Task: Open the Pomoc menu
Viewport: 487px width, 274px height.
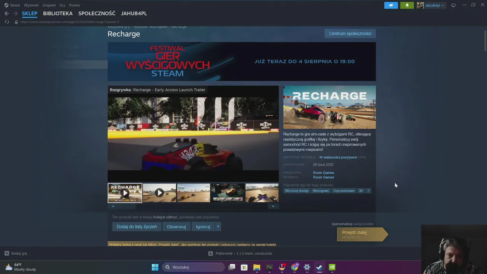Action: 75,5
